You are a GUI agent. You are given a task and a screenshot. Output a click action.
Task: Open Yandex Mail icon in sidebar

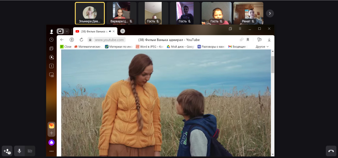pyautogui.click(x=52, y=126)
